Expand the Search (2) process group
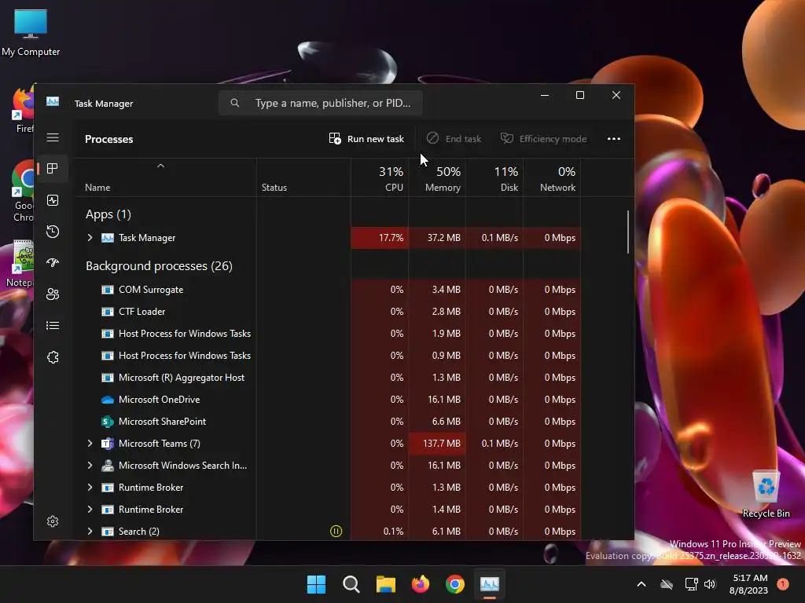This screenshot has height=603, width=805. [x=90, y=532]
